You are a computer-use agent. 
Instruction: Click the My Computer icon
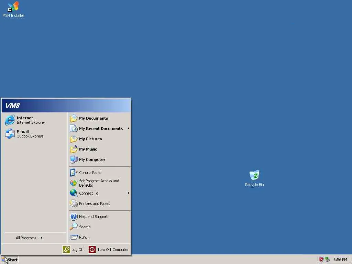coord(74,159)
